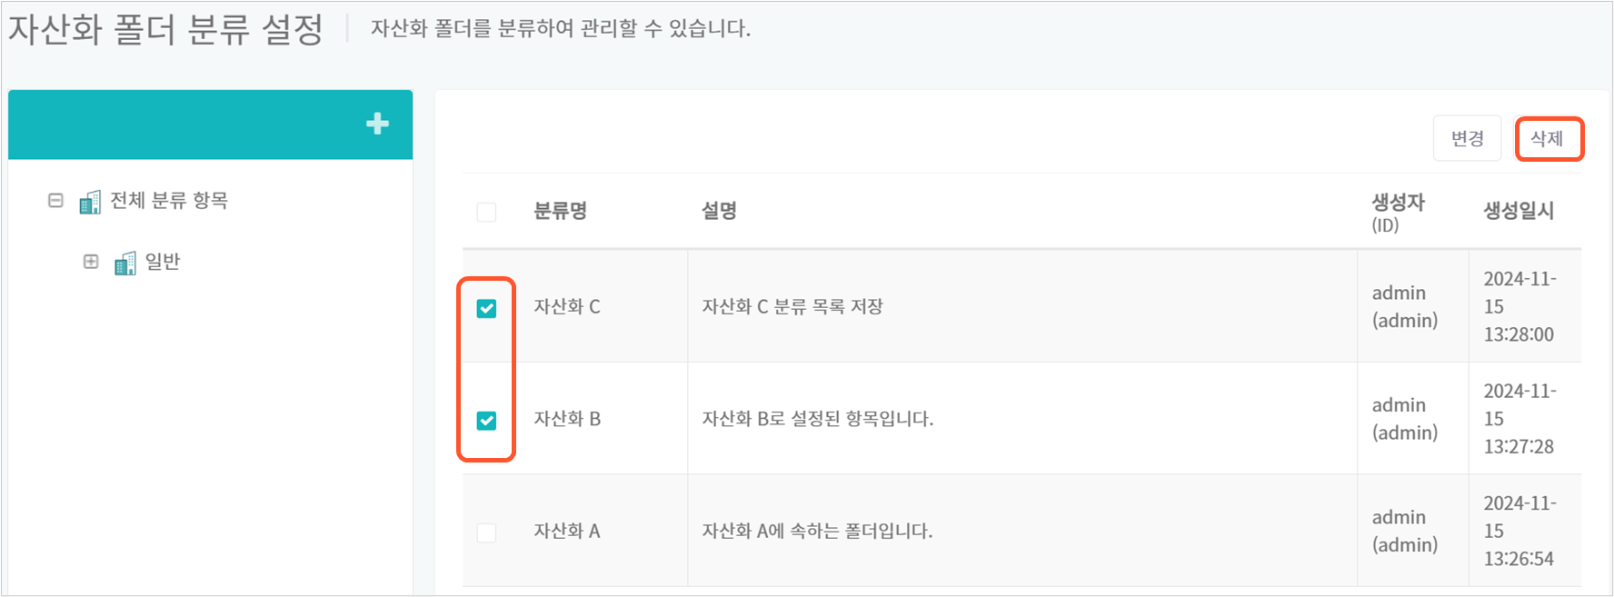
Task: Click the 생성일시 column header
Action: pos(1519,211)
